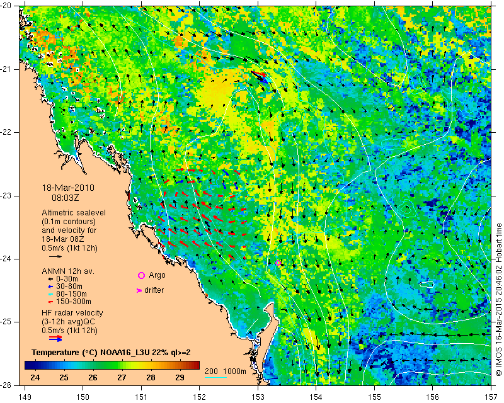
Task: Click the green colorbar section at 26
Action: [x=93, y=365]
